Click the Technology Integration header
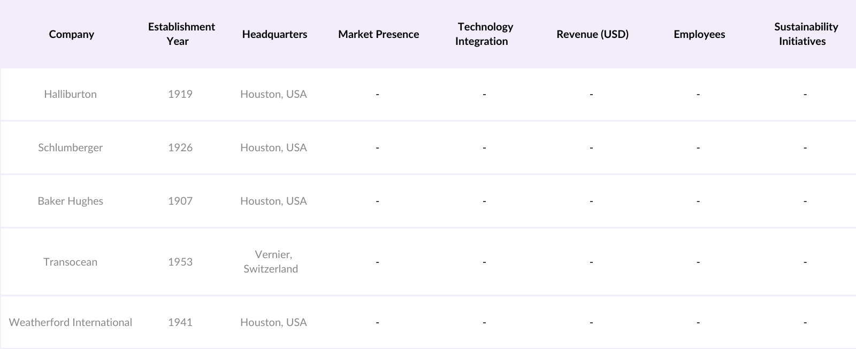 484,34
